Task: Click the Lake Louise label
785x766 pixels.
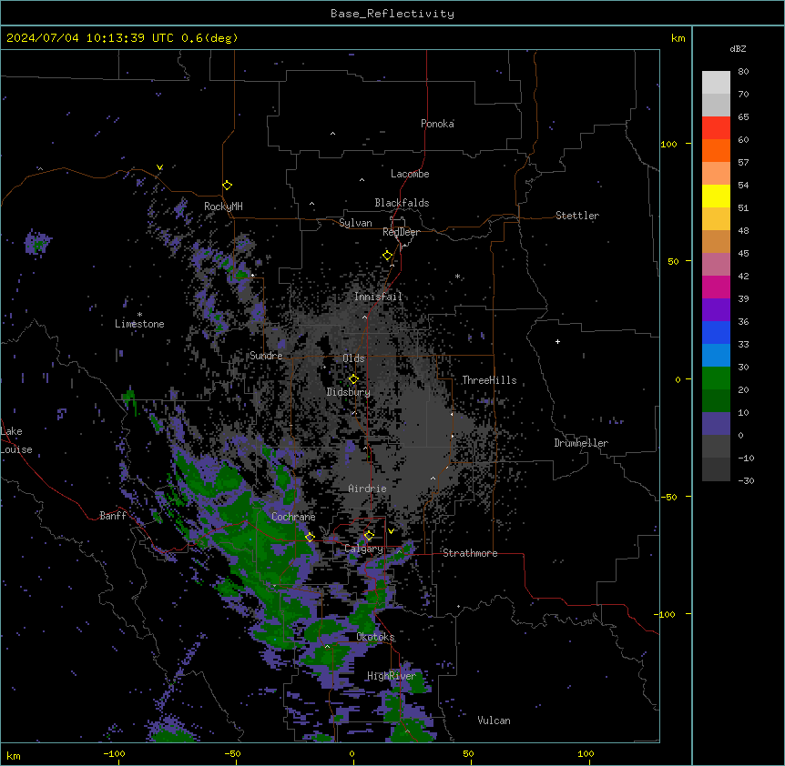Action: click(x=16, y=440)
